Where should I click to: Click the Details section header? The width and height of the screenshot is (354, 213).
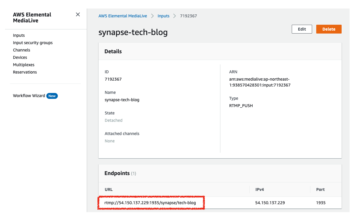pos(113,51)
